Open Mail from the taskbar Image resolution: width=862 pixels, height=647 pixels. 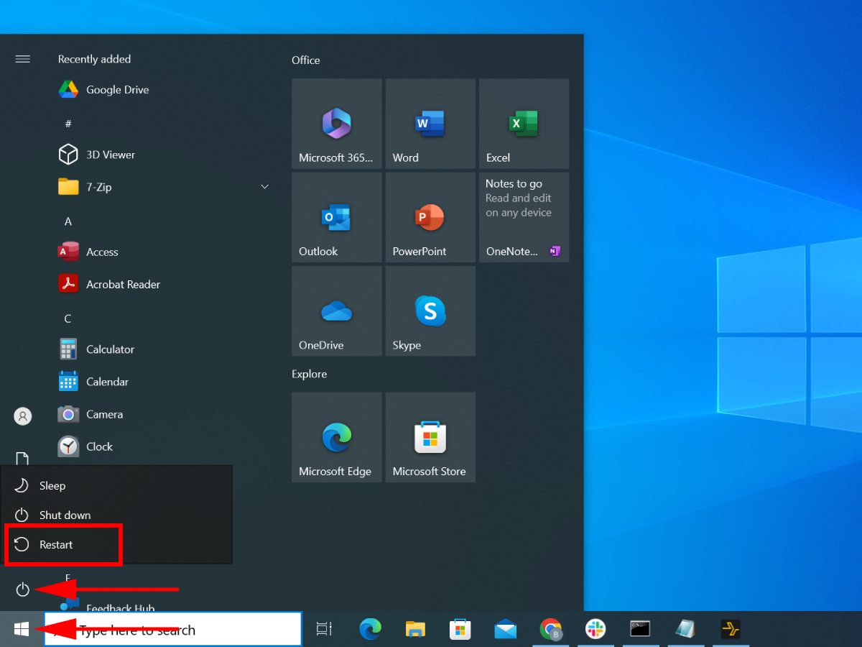click(506, 630)
